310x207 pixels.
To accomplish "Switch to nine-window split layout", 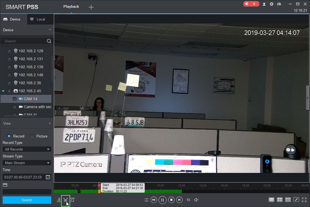I will [288, 200].
